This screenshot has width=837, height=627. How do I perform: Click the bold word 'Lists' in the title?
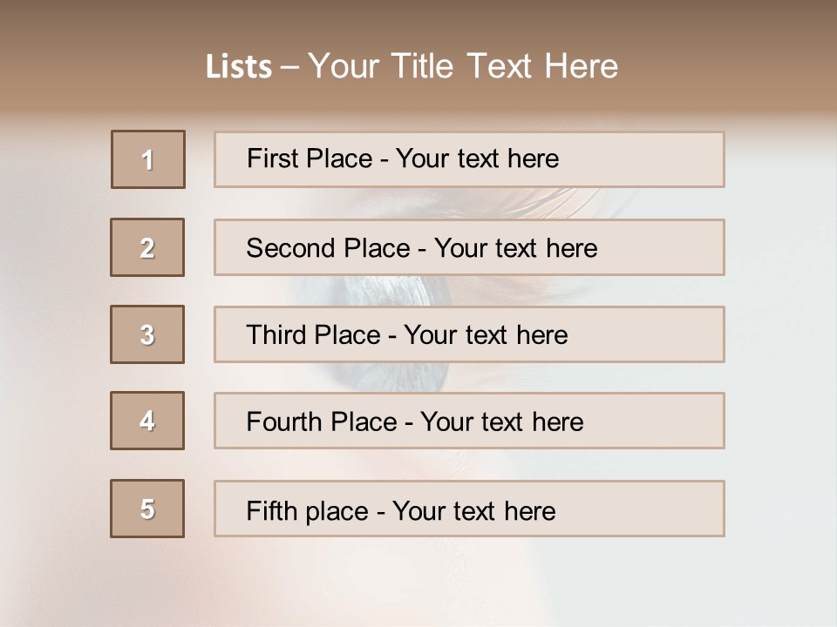click(239, 67)
